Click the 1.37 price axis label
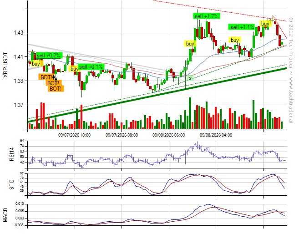Viewport: 299px width, 234px height. click(x=18, y=105)
